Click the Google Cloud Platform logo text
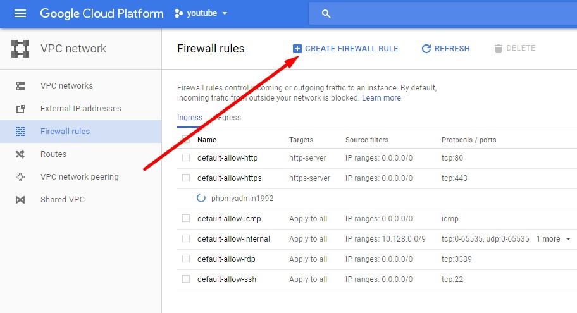 (102, 14)
